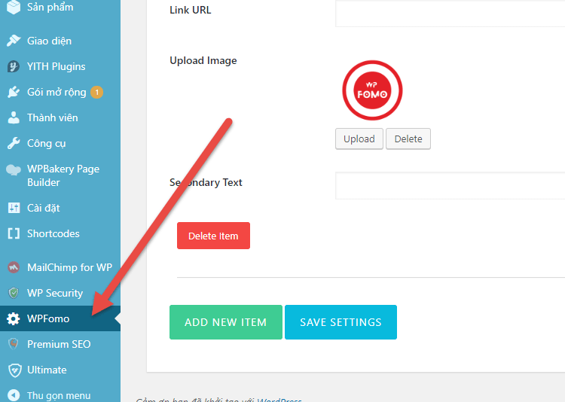This screenshot has width=565, height=402.
Task: Click the Ultimate shield icon
Action: click(15, 370)
